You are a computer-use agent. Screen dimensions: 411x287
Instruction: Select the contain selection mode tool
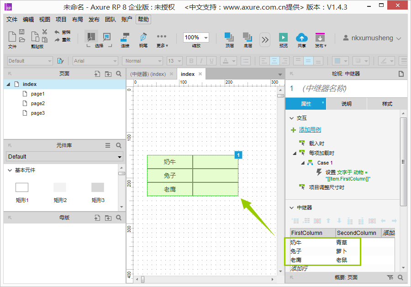pos(107,37)
